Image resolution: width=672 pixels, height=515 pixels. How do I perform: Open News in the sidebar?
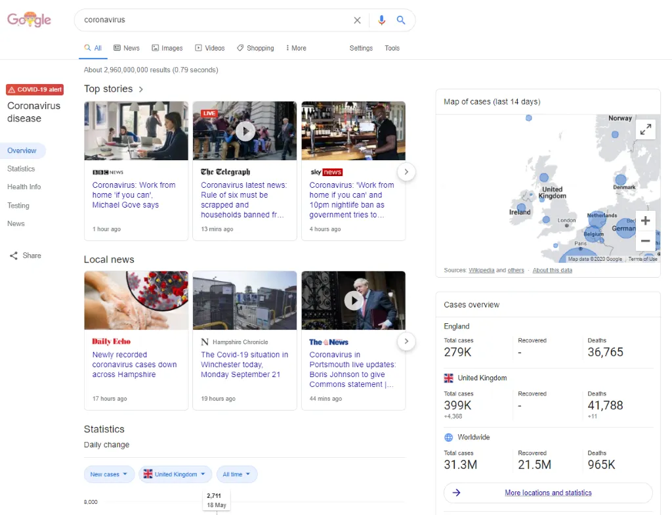16,223
